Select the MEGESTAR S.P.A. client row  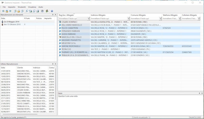pos(129,43)
